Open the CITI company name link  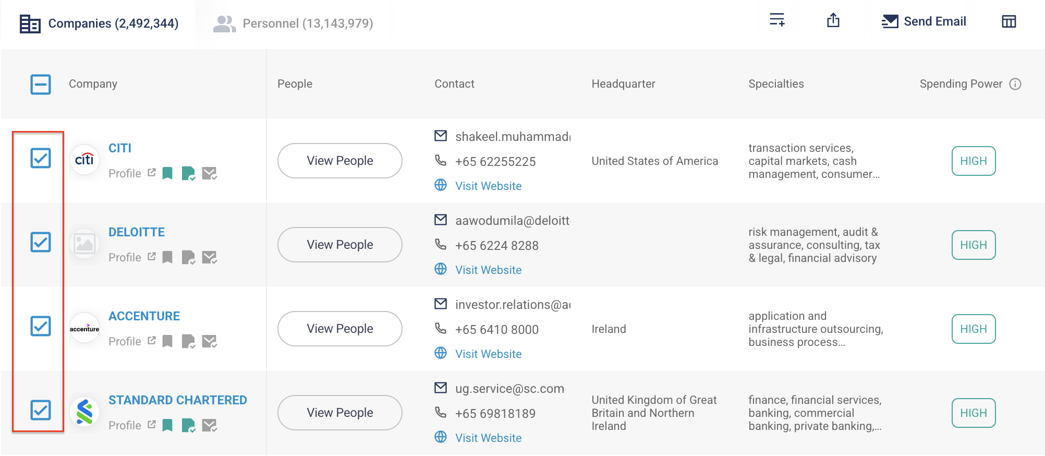coord(120,148)
